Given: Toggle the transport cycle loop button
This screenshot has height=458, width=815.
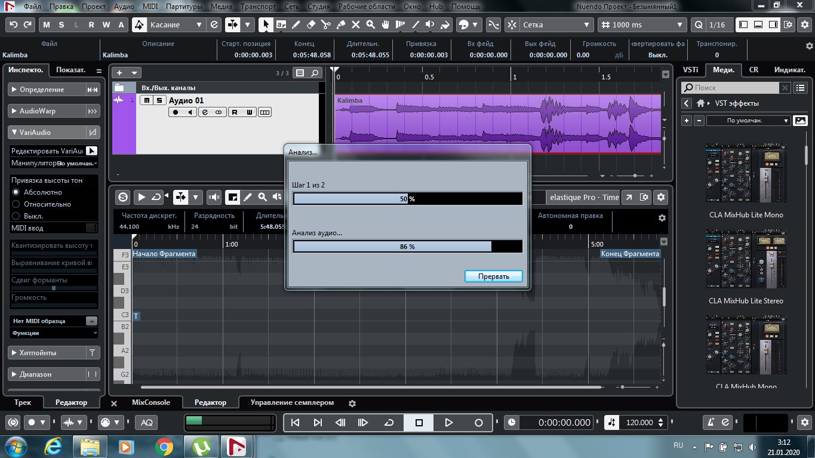Looking at the screenshot, I should pos(389,422).
